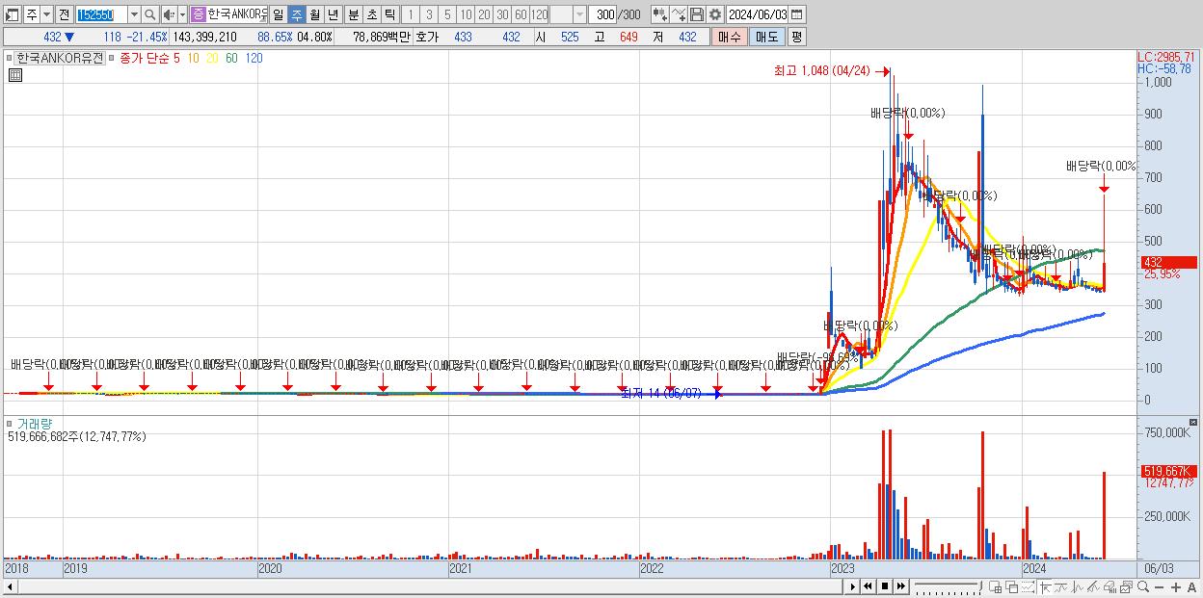1203x598 pixels.
Task: Click the plus zoom-in icon in bottom toolbar
Action: (1176, 586)
